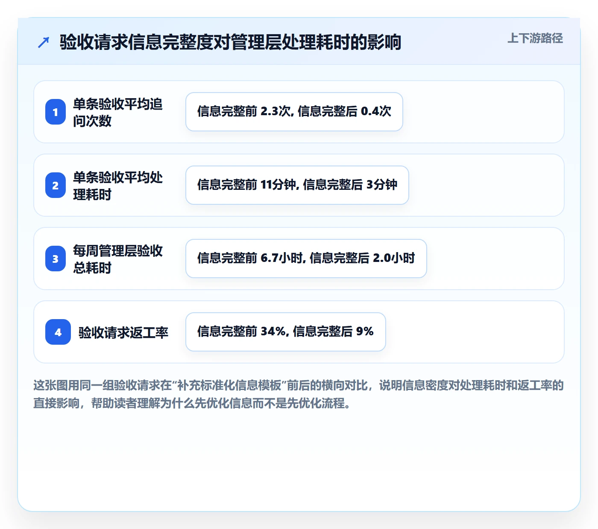Click the value box 信息完整前 2.3次, 信息完整后 0.4次
The width and height of the screenshot is (598, 529).
[x=294, y=112]
